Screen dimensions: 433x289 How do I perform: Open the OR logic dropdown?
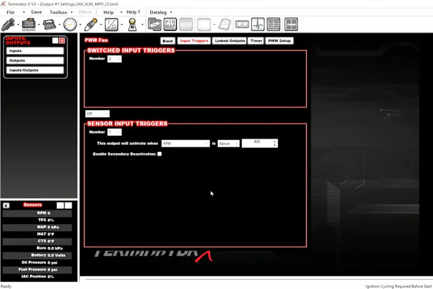point(97,114)
